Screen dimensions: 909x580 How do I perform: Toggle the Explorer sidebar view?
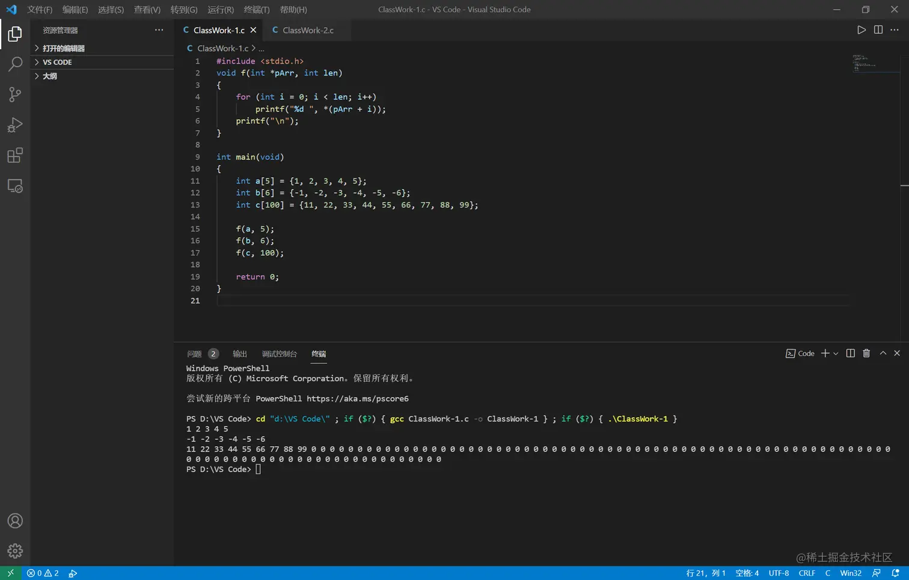tap(15, 34)
